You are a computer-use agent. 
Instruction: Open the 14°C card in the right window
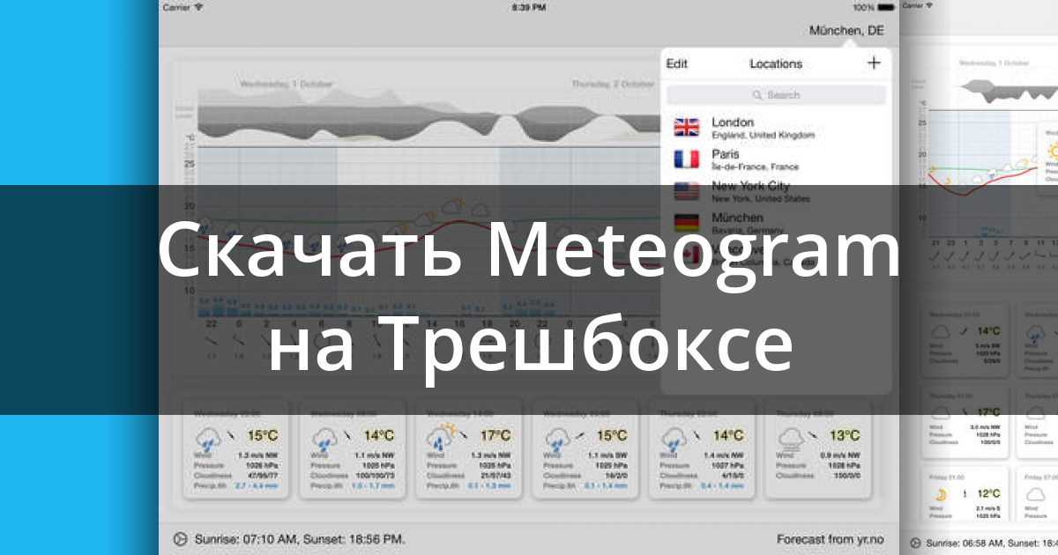(964, 342)
